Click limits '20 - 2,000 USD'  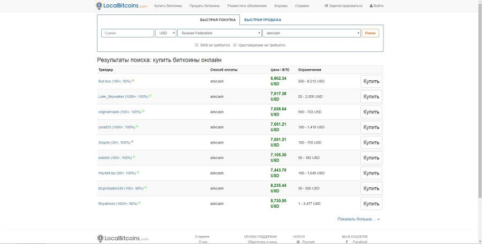310,96
